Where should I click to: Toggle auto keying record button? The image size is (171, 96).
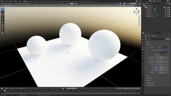pyautogui.click(x=63, y=88)
